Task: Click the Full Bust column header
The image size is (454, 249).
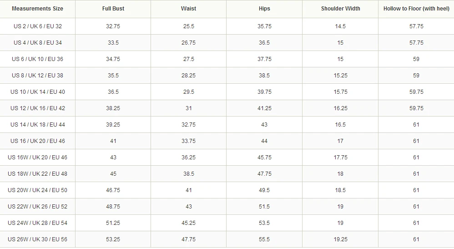Action: point(113,9)
